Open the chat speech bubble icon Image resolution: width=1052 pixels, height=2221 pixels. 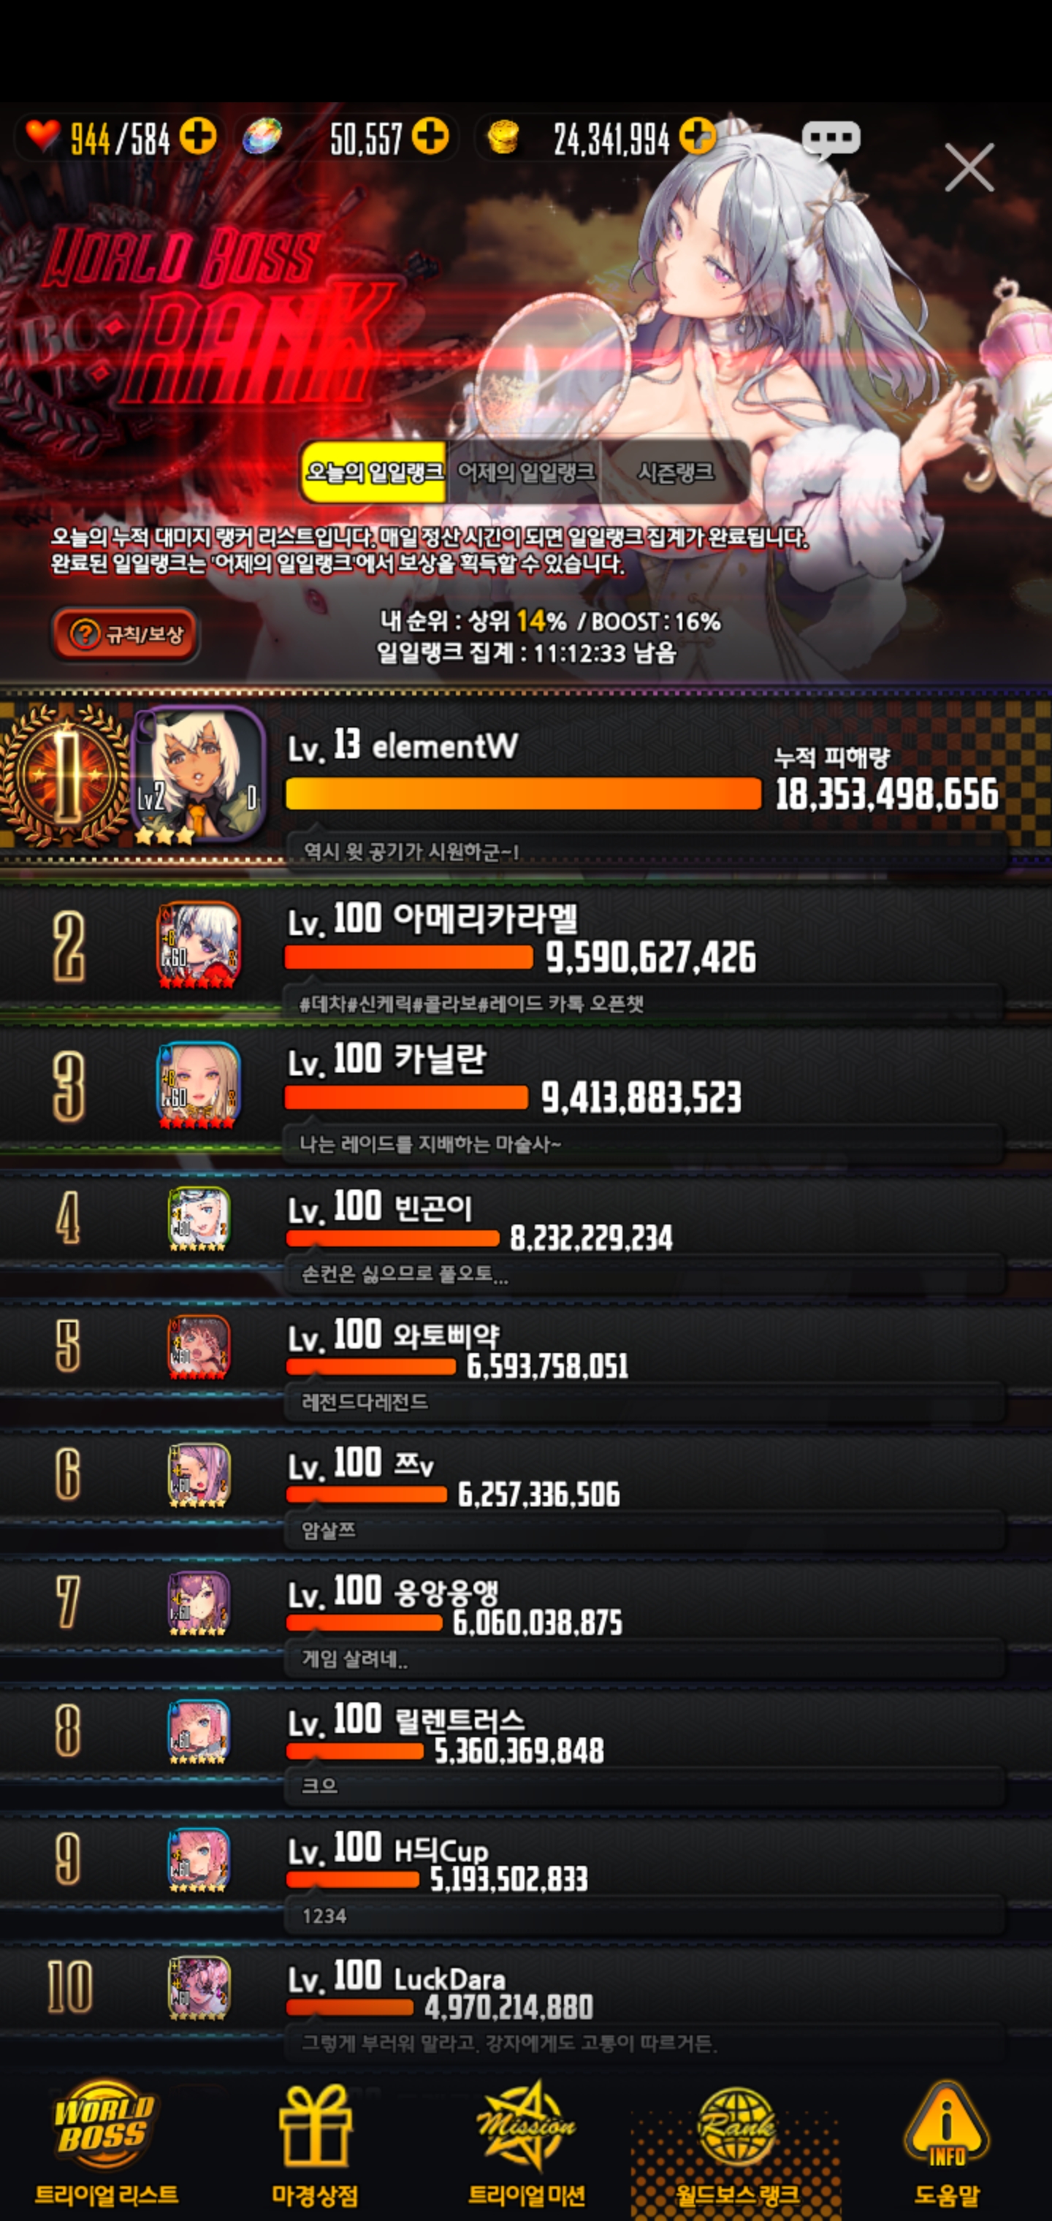pyautogui.click(x=831, y=139)
